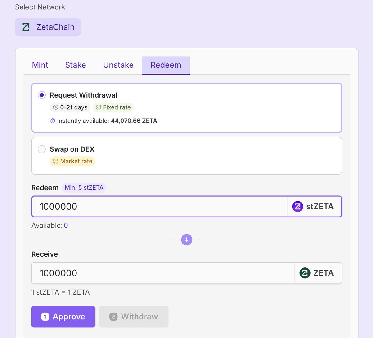Screen dimensions: 373x338
Task: Click the down arrow swap direction icon
Action: coord(187,240)
